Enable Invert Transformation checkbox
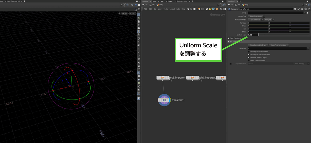This screenshot has width=311, height=143. (249, 61)
